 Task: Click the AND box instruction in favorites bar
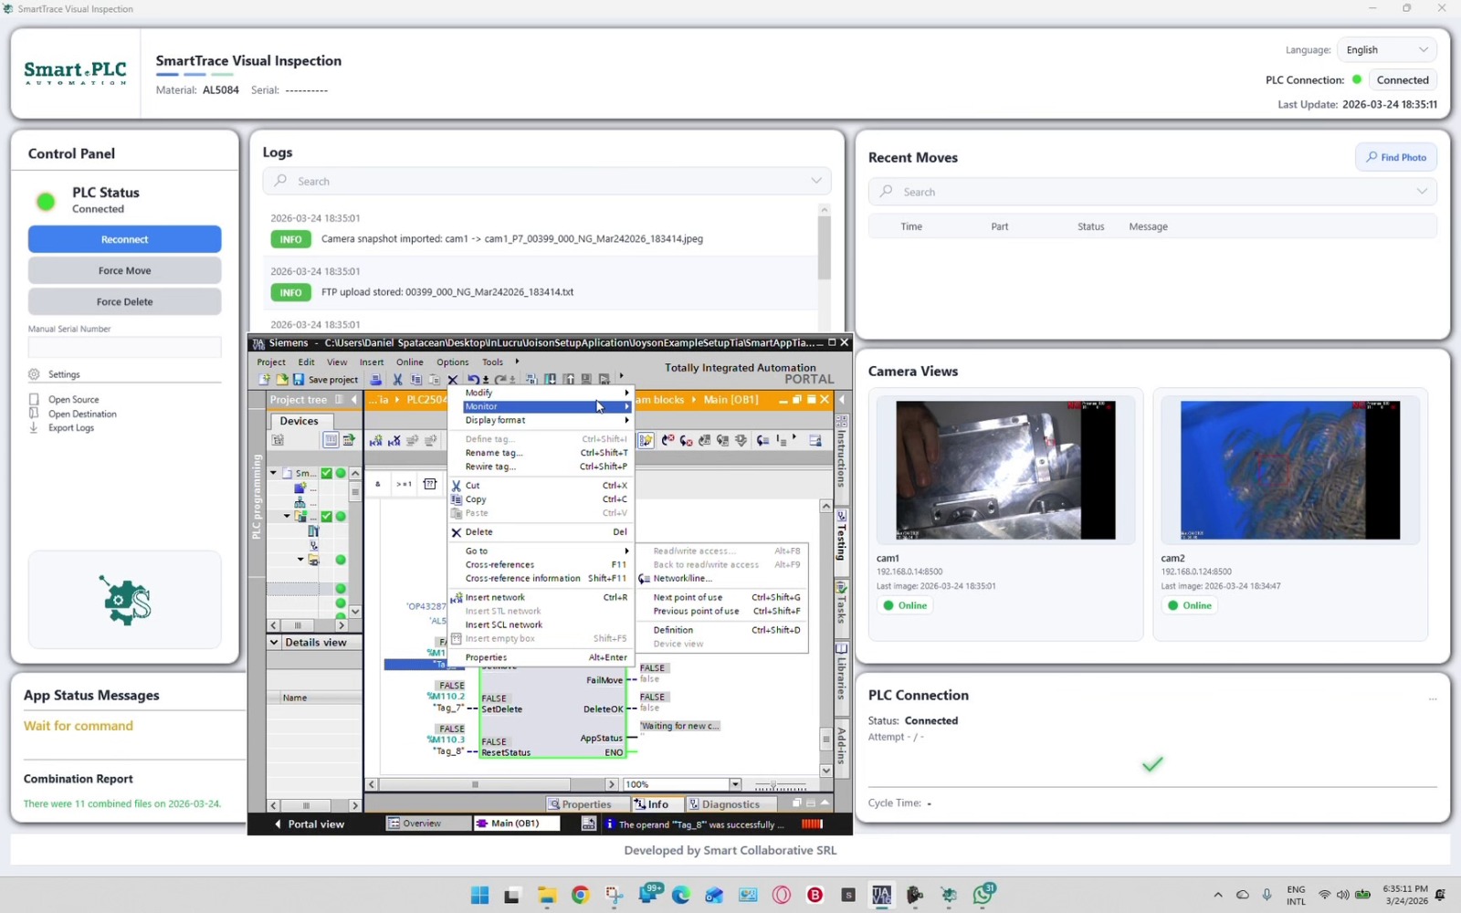point(378,484)
